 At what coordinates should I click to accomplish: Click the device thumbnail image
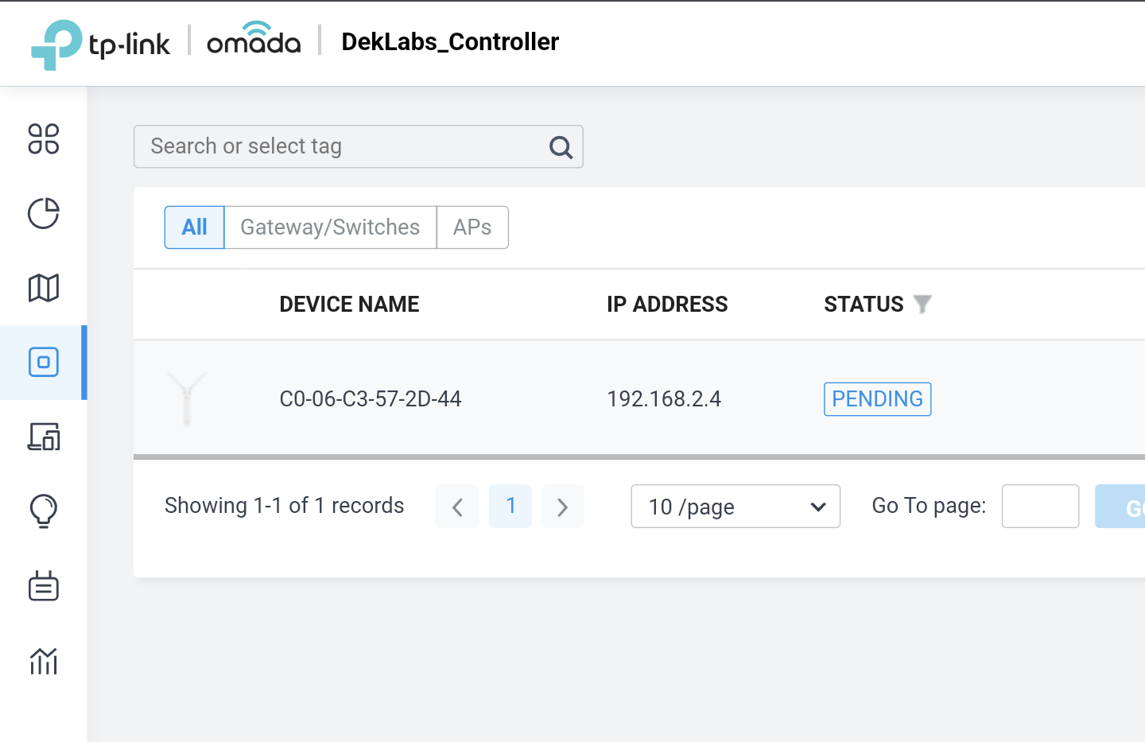188,398
